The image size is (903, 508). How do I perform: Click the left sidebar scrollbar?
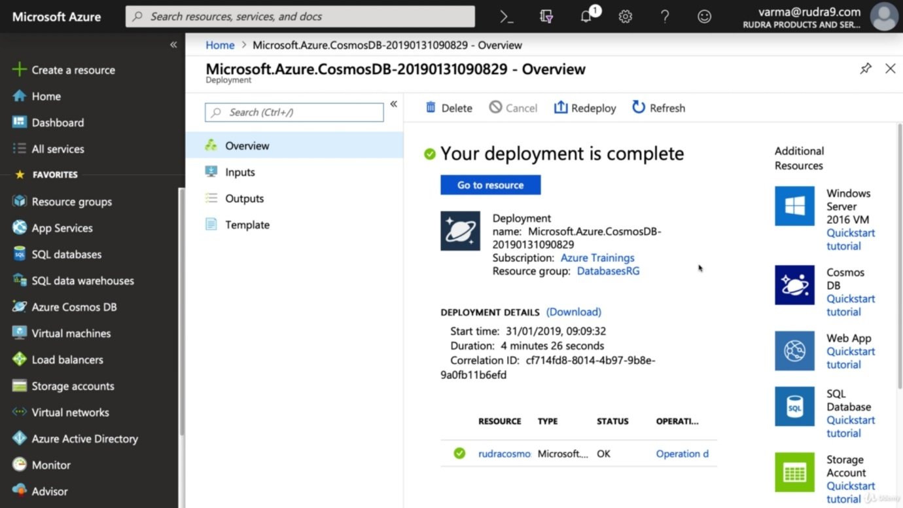pyautogui.click(x=181, y=311)
